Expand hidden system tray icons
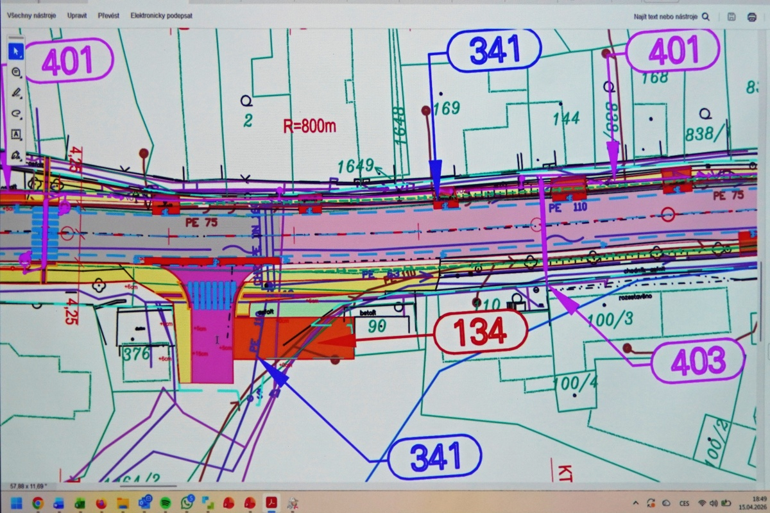 point(635,502)
